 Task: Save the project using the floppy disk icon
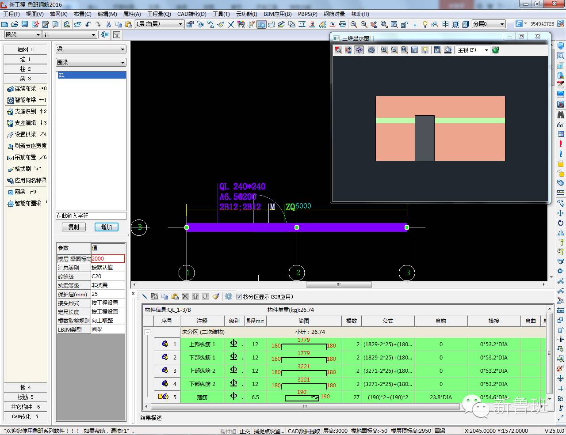click(25, 24)
